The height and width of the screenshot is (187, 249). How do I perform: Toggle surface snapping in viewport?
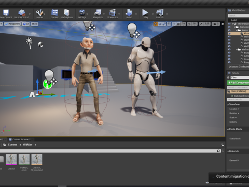tap(174, 24)
